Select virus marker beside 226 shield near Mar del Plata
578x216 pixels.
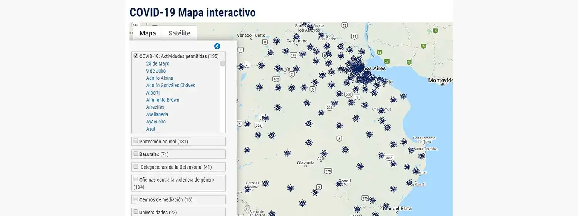[372, 200]
